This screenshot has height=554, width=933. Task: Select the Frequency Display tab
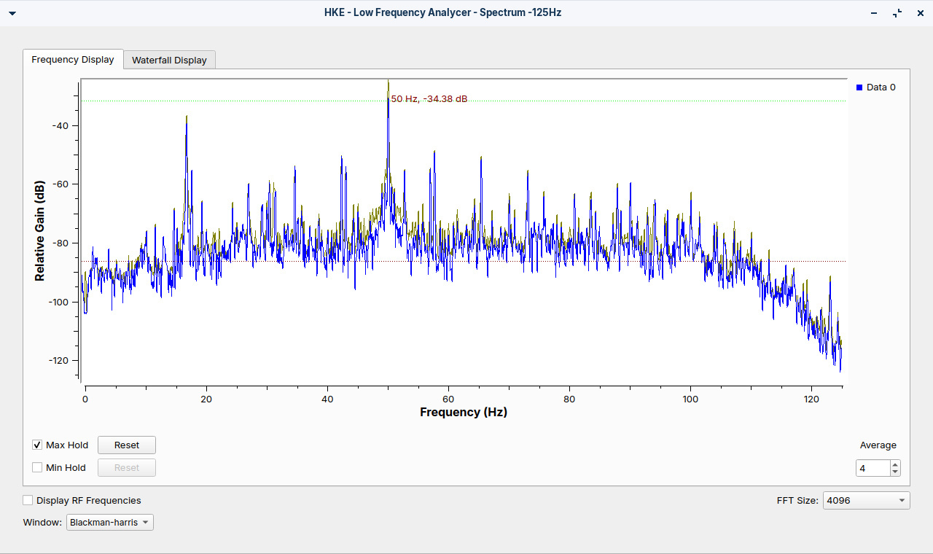pyautogui.click(x=72, y=60)
